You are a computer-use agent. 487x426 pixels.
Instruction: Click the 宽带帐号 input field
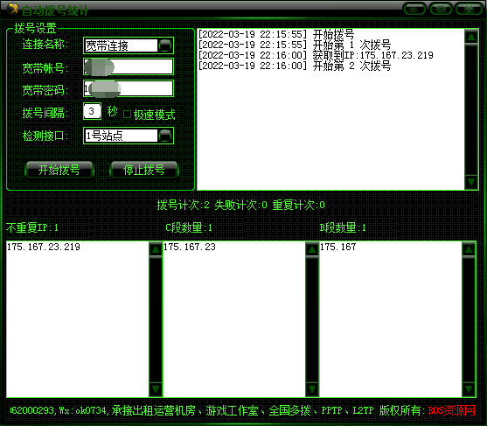point(129,66)
